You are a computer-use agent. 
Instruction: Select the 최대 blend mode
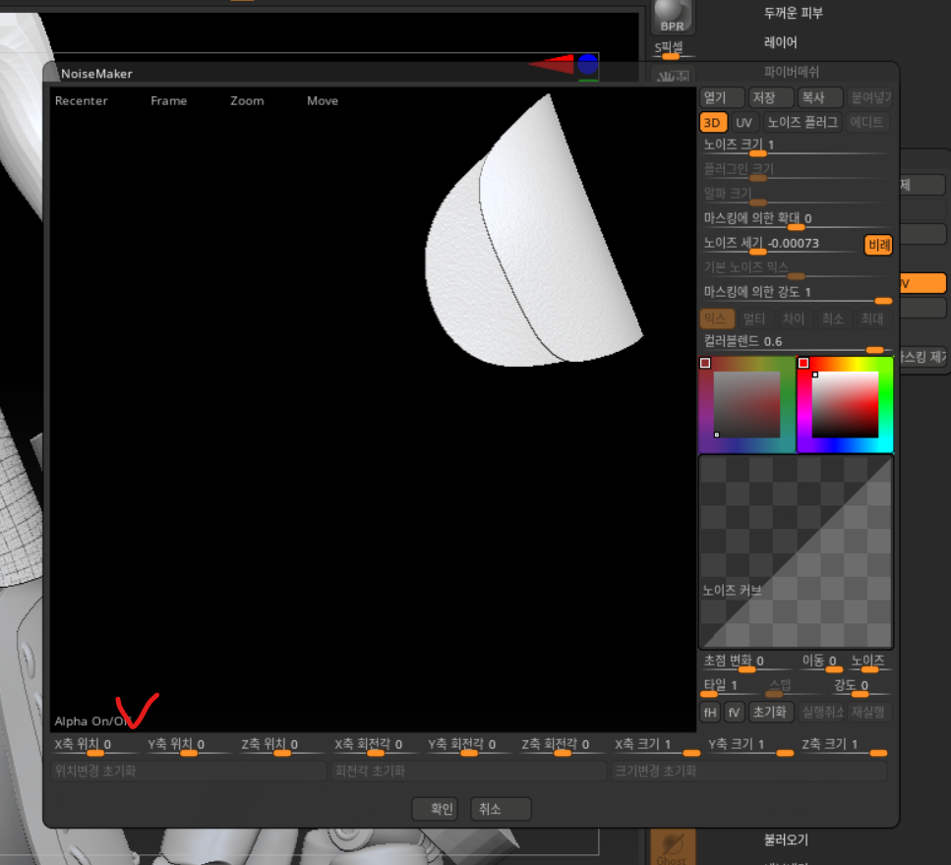click(x=872, y=318)
